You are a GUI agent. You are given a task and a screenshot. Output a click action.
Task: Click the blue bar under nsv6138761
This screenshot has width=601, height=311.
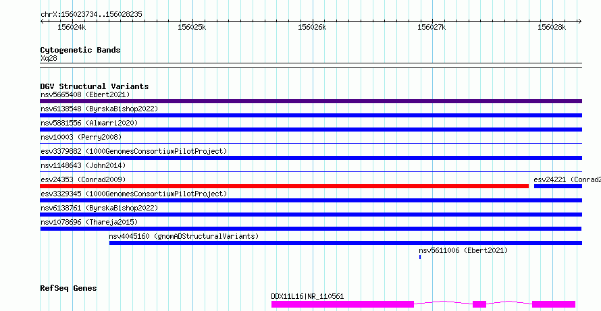(x=311, y=215)
